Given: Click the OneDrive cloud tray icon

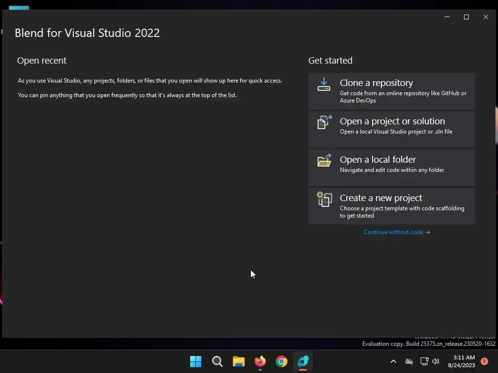Looking at the screenshot, I should point(409,361).
